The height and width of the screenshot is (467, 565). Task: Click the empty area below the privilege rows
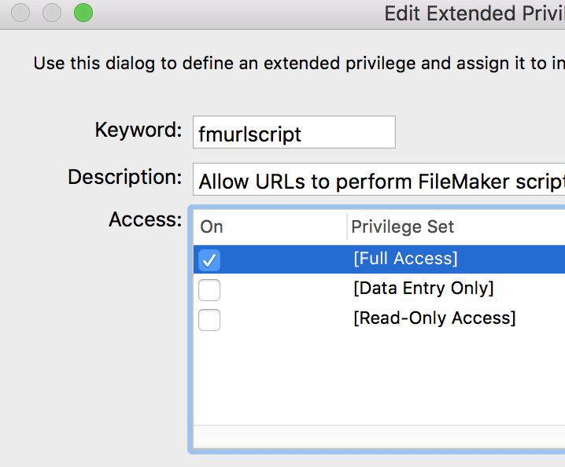tap(378, 377)
